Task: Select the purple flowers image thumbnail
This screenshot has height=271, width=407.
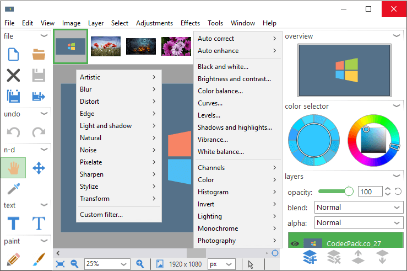Action: click(x=176, y=46)
